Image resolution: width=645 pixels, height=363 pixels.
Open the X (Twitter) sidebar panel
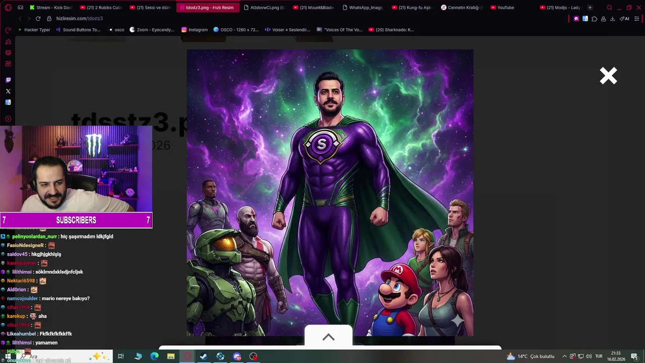pyautogui.click(x=8, y=91)
